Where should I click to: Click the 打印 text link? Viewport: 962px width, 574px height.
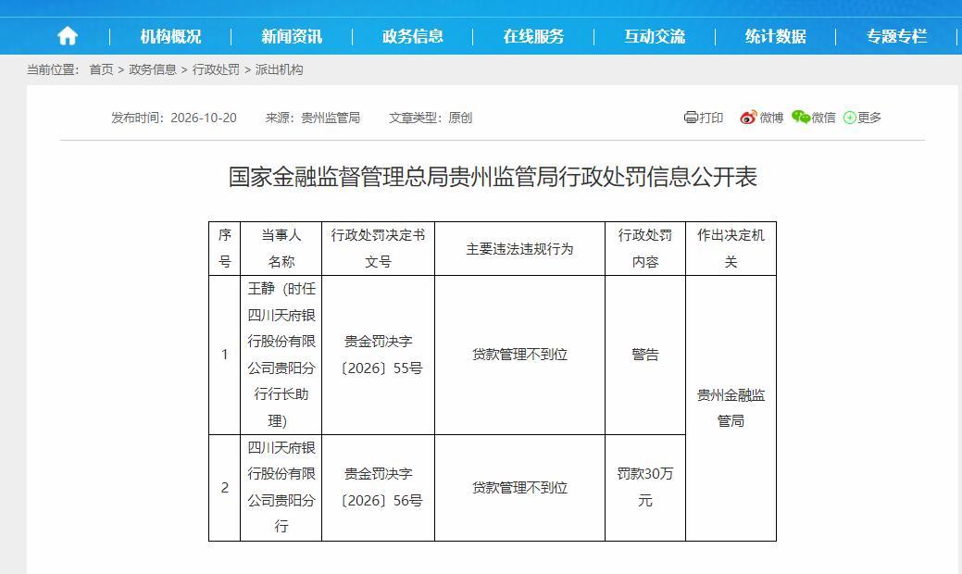(x=711, y=118)
